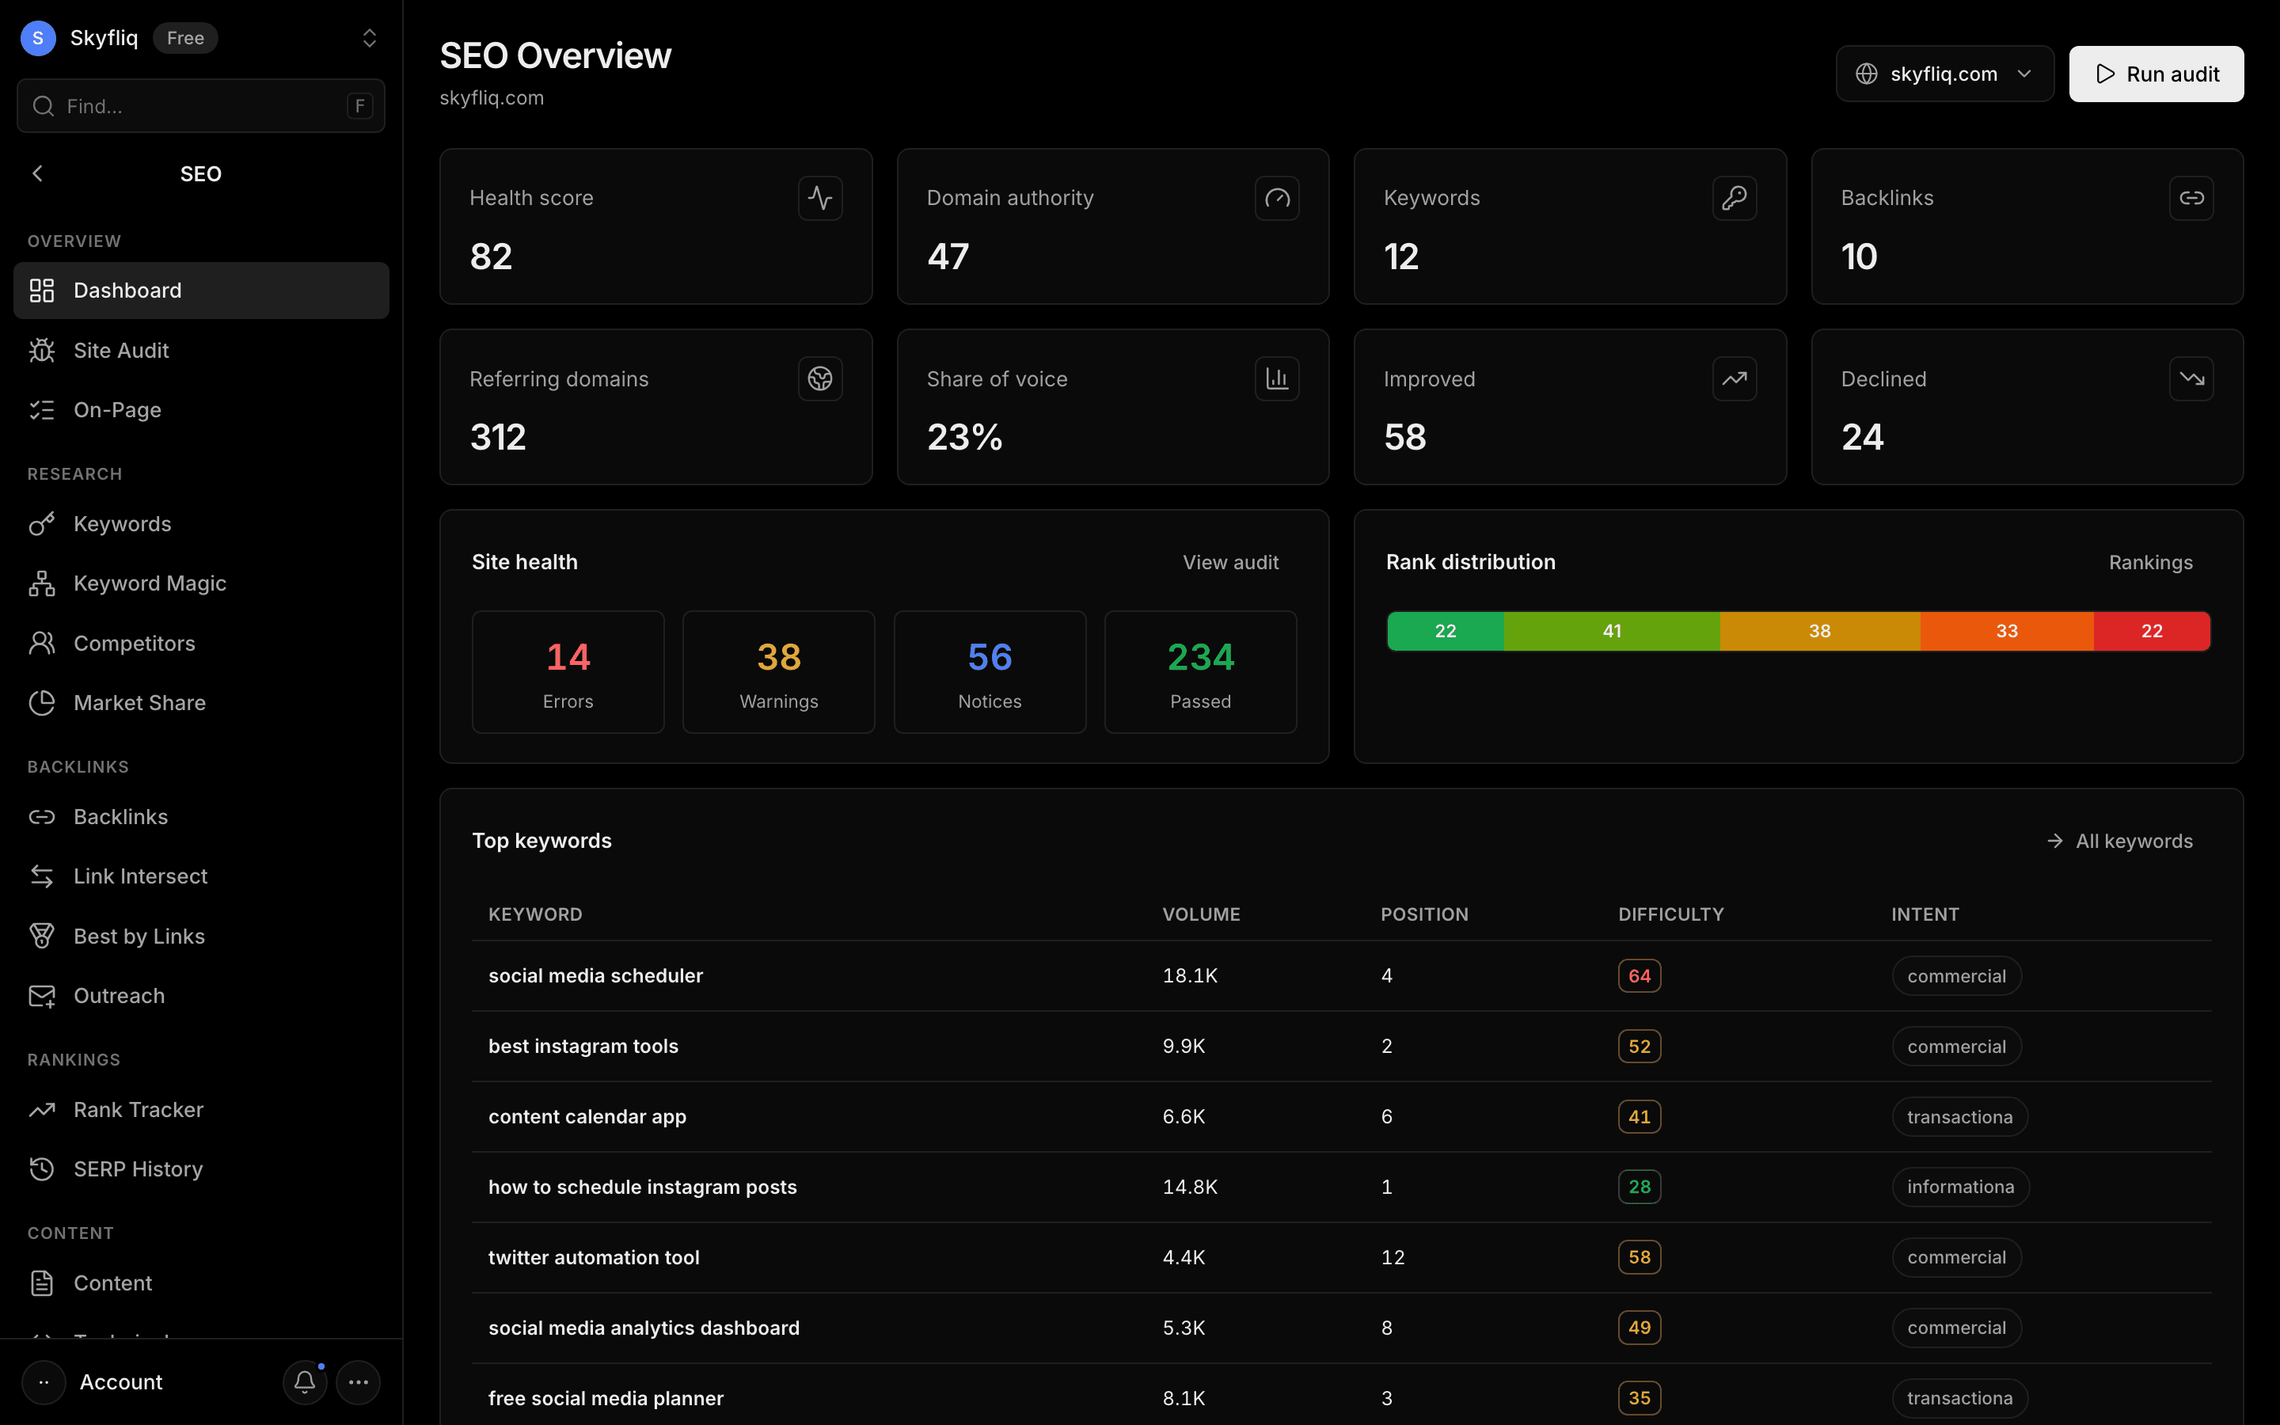Open the more options ellipsis button
The image size is (2280, 1425).
(358, 1382)
